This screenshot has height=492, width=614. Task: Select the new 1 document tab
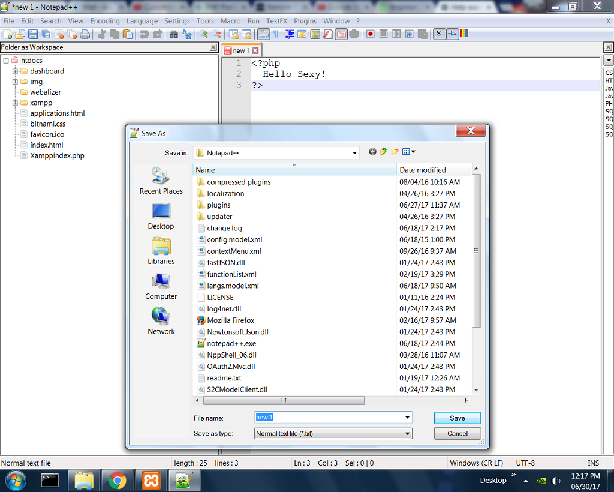[x=241, y=50]
